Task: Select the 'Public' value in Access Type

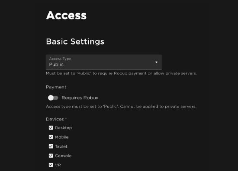Action: coord(56,64)
